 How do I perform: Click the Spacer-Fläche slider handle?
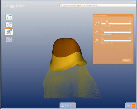[102, 41]
